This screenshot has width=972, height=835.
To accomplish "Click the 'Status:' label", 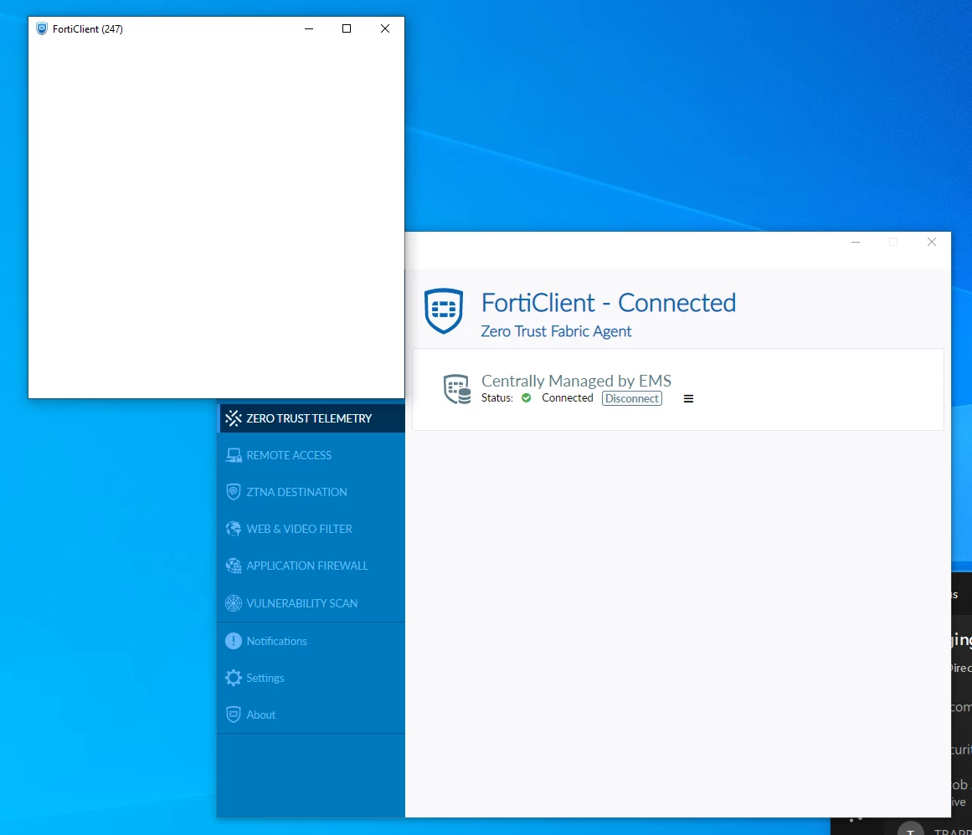I will [497, 397].
